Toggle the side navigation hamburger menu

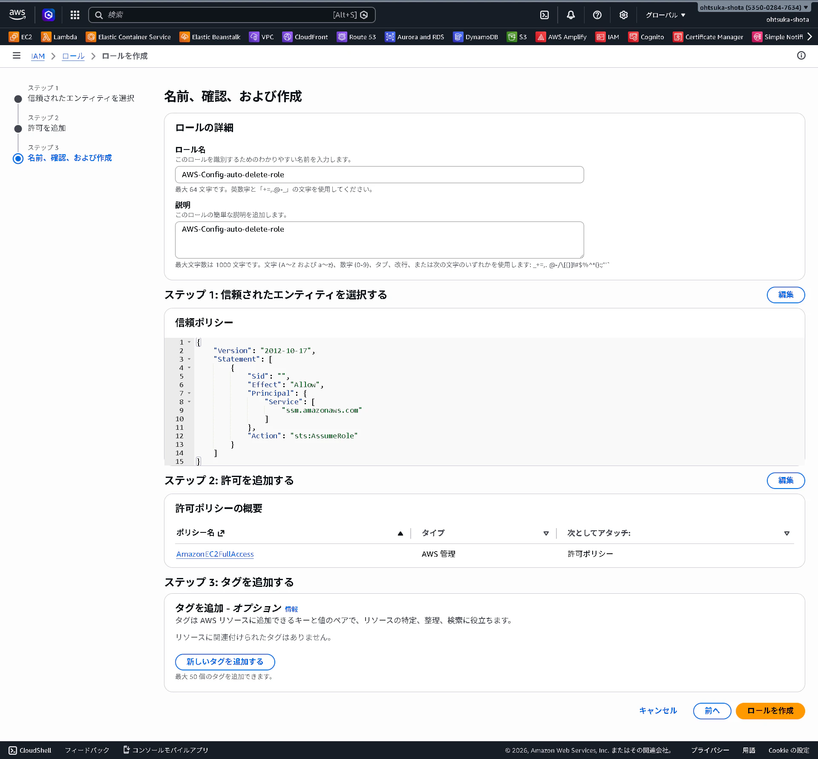(17, 56)
